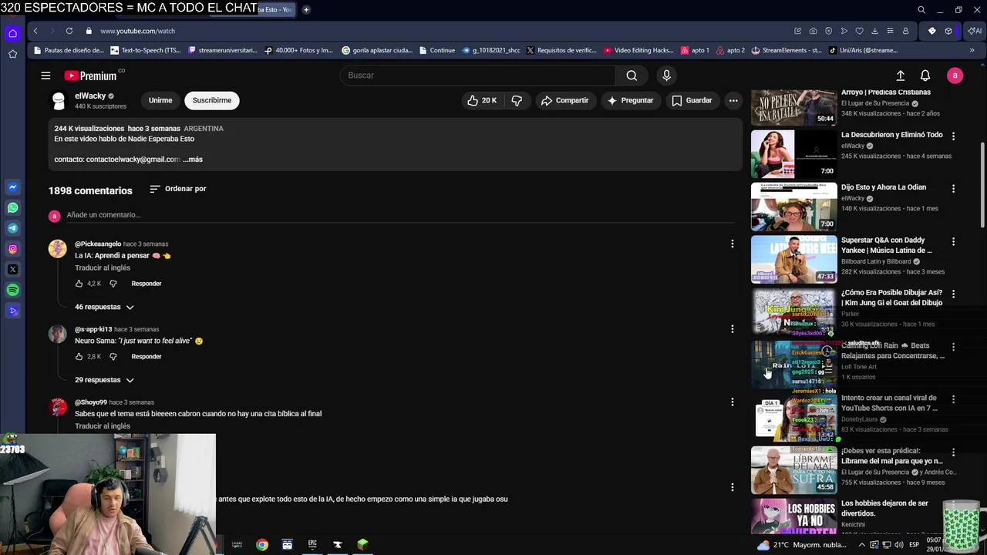Open the 'Requisitos de verific...' bookmark

(561, 50)
